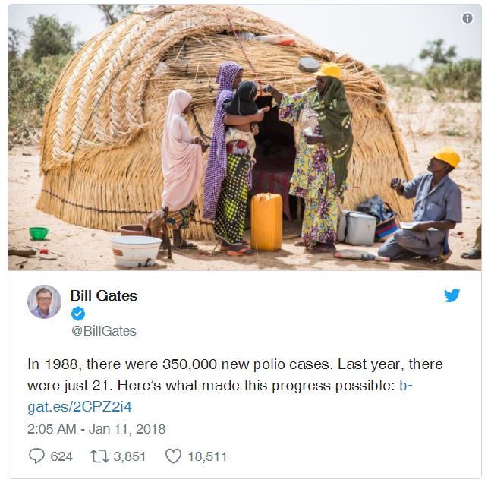491x489 pixels.
Task: Reply using the speech bubble icon
Action: pos(36,456)
